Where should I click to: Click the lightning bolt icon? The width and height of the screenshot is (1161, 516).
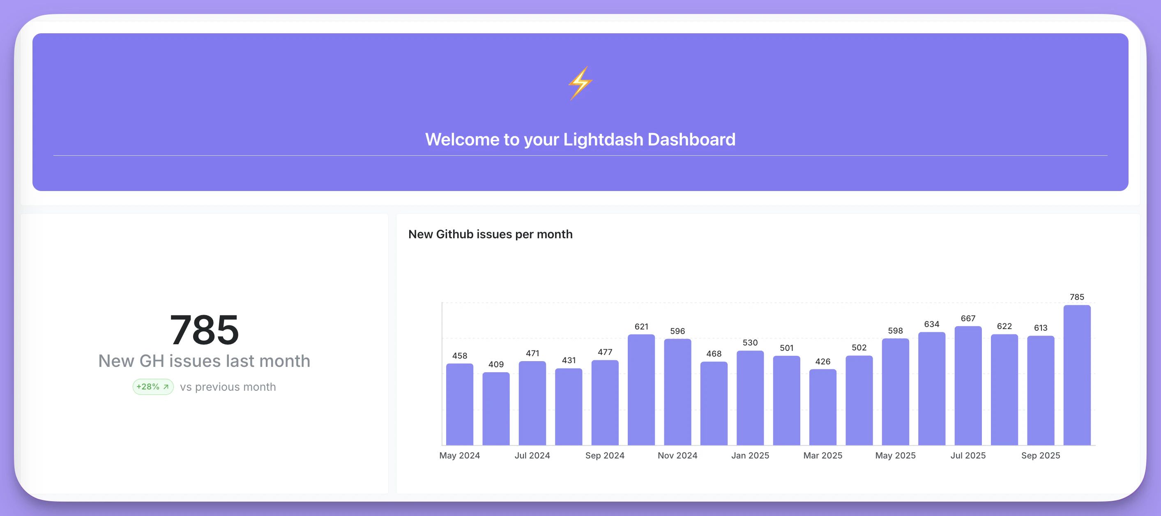(580, 83)
